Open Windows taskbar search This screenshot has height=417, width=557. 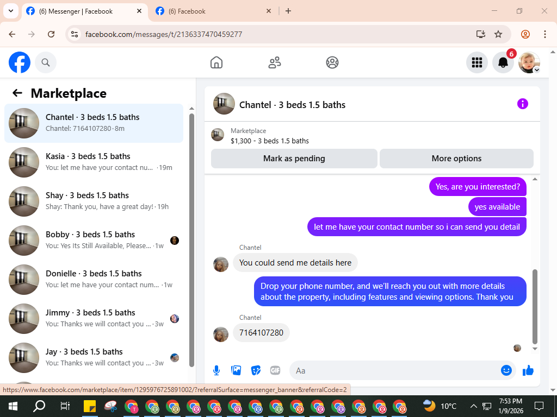pyautogui.click(x=39, y=406)
